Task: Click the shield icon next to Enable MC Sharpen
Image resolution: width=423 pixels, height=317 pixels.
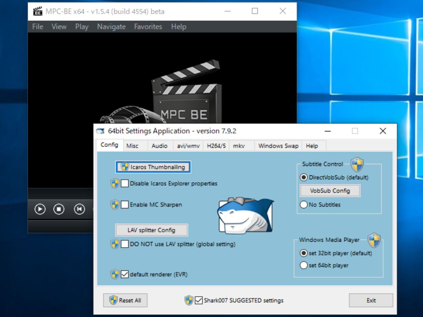Action: point(115,205)
